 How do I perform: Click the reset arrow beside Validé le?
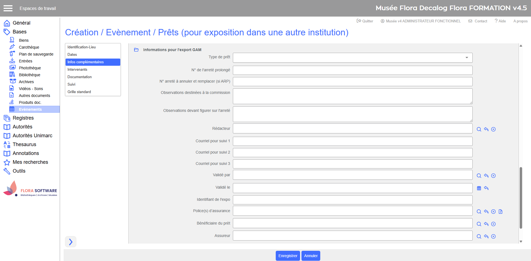pos(486,188)
